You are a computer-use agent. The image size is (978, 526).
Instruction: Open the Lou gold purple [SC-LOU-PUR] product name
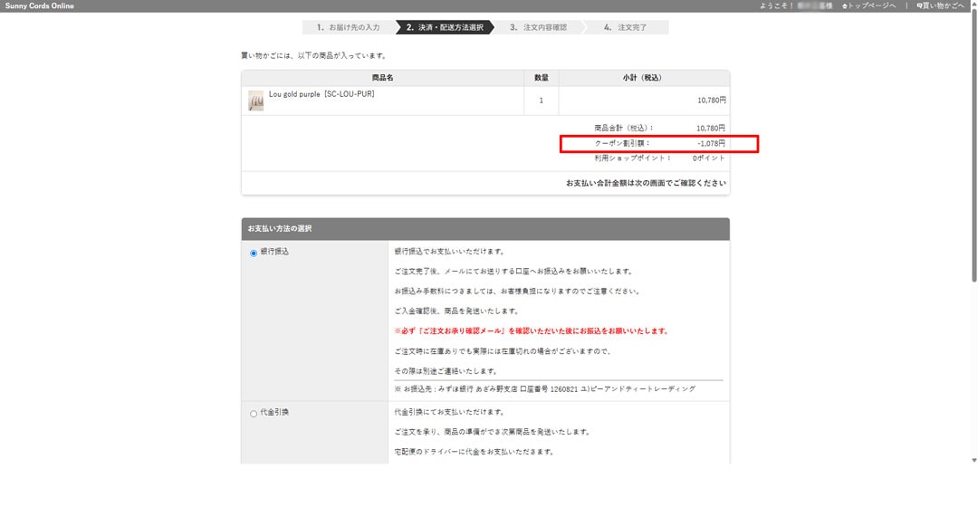[321, 94]
